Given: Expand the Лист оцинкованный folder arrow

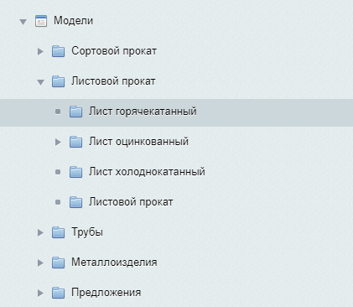Looking at the screenshot, I should pos(58,142).
